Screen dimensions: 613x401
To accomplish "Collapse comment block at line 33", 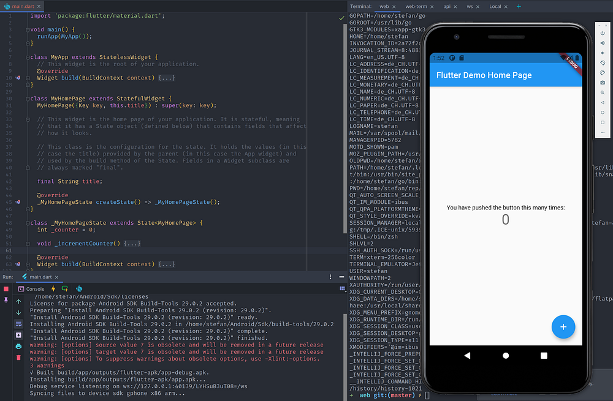I will 28,119.
